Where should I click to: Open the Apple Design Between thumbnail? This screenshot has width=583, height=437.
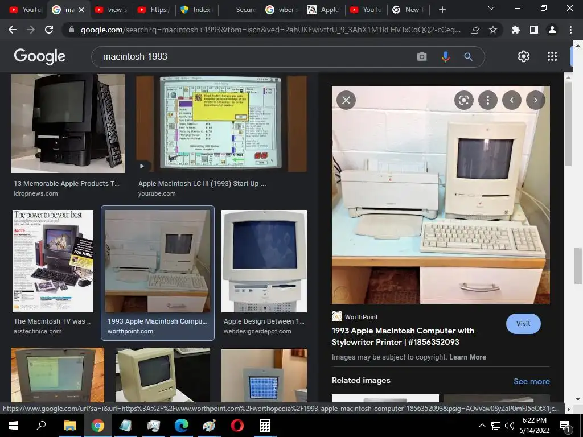(264, 261)
